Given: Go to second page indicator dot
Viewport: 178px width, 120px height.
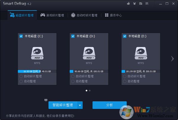Looking at the screenshot, I should pos(90,91).
